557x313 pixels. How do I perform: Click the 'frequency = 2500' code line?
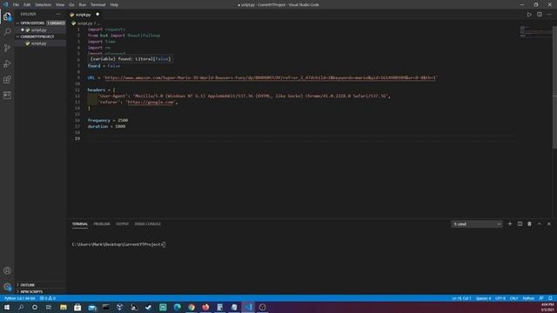tap(108, 120)
